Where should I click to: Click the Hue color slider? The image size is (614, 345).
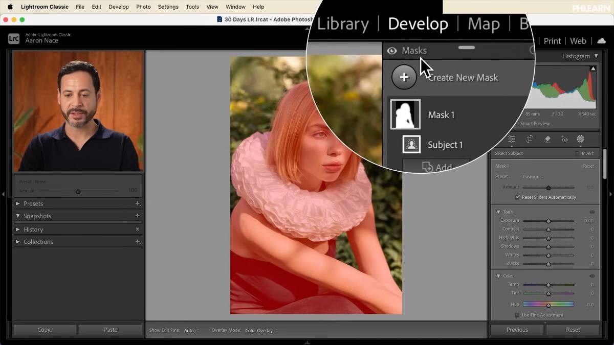[x=549, y=304]
